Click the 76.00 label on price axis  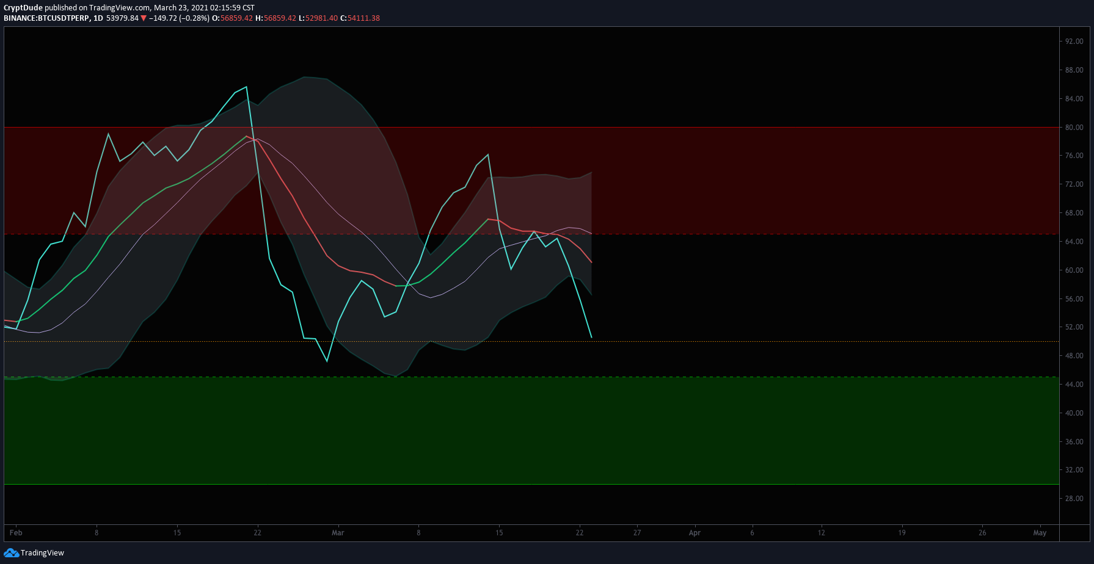point(1074,156)
